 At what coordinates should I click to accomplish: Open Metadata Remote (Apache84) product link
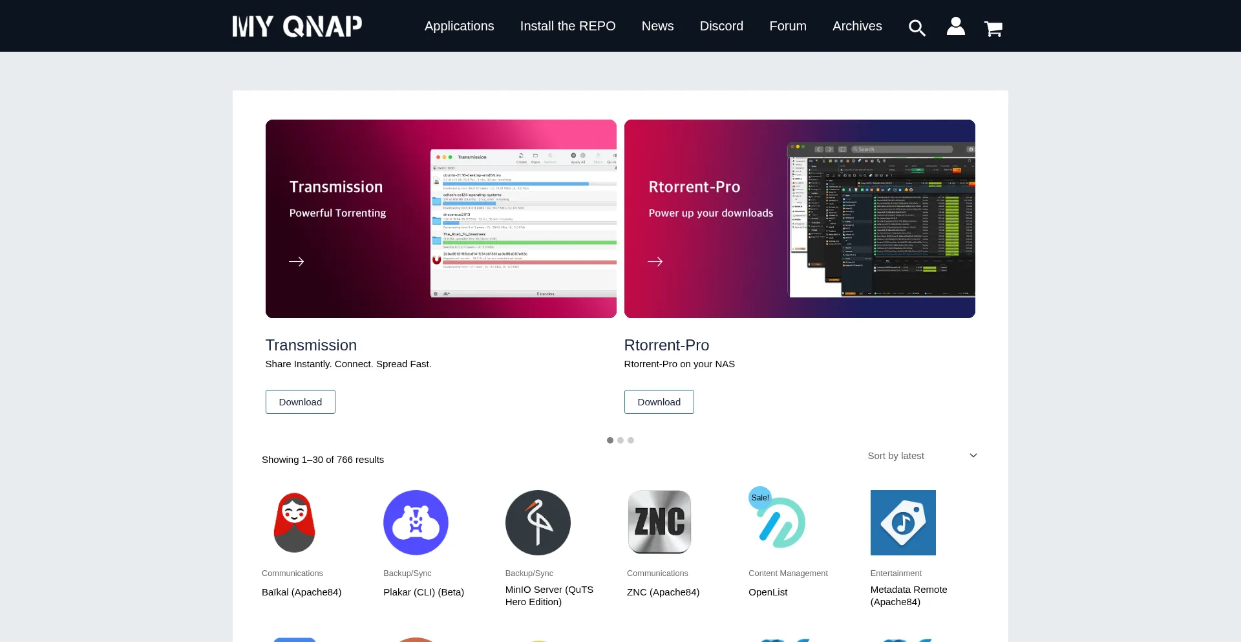pyautogui.click(x=909, y=595)
